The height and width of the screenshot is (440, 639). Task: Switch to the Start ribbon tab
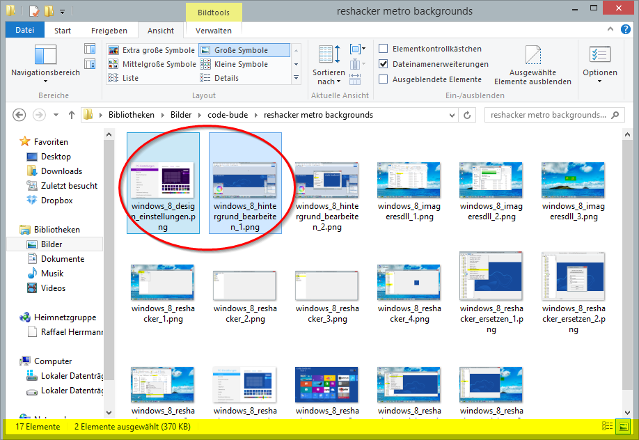point(63,31)
